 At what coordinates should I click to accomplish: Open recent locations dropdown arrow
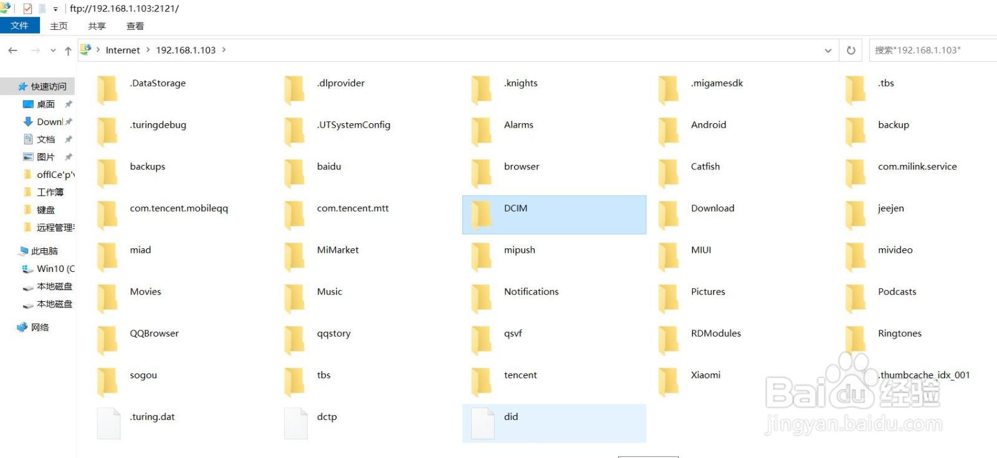click(x=53, y=50)
